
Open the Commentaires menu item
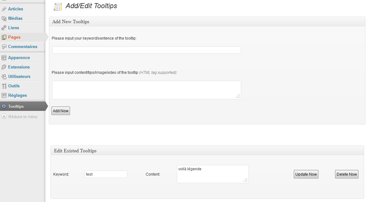23,46
